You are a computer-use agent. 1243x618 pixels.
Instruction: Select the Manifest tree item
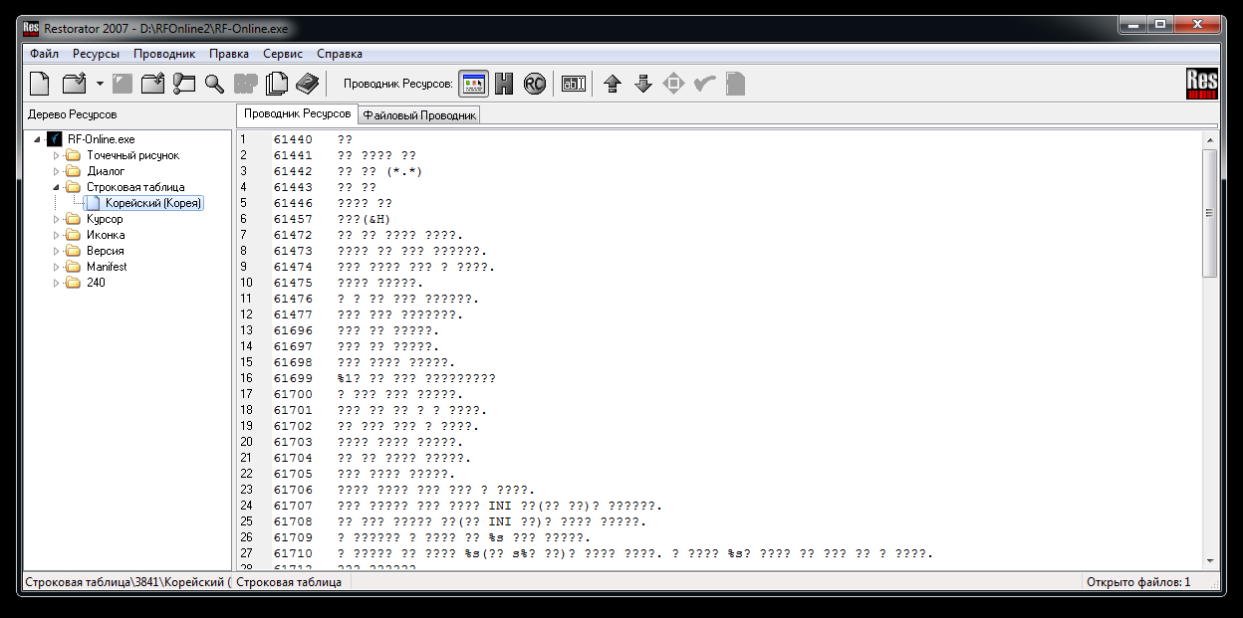[107, 267]
